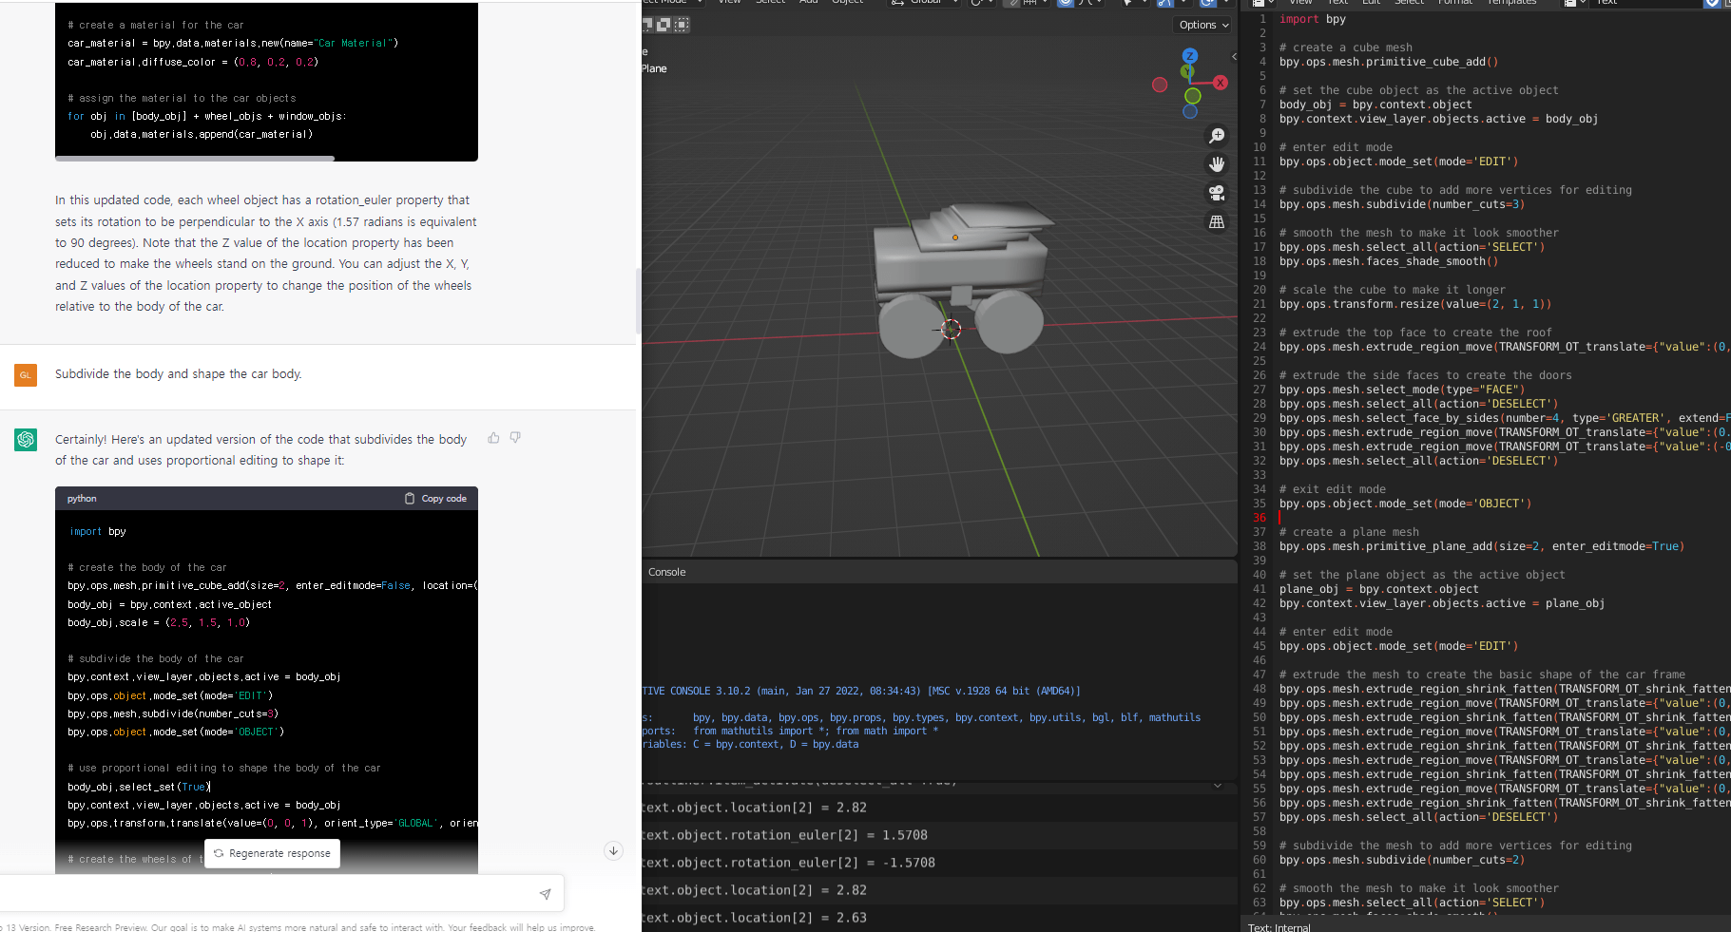Screen dimensions: 1731x932
Task: Click the negative Z blue circle on gizmo
Action: (1190, 111)
